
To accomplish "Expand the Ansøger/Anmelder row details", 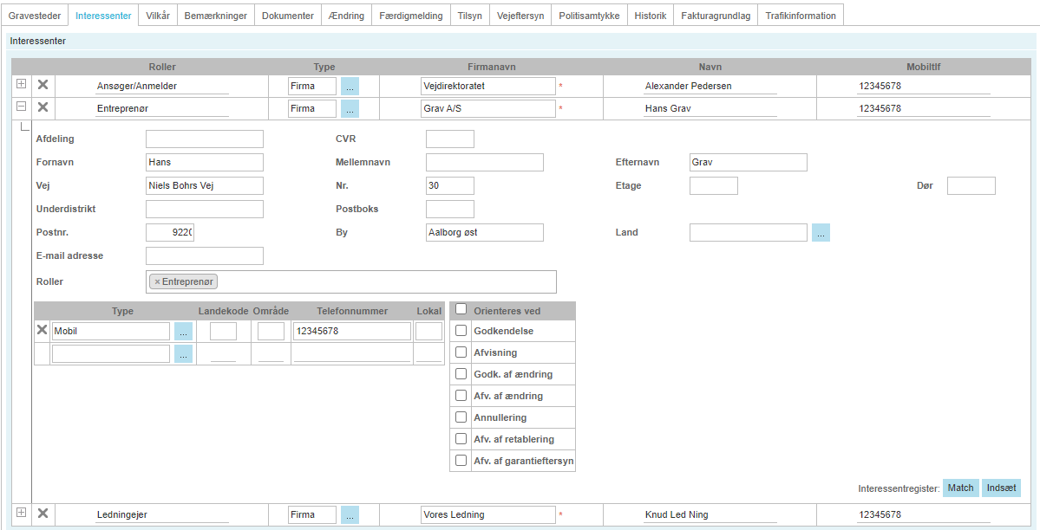I will tap(21, 84).
